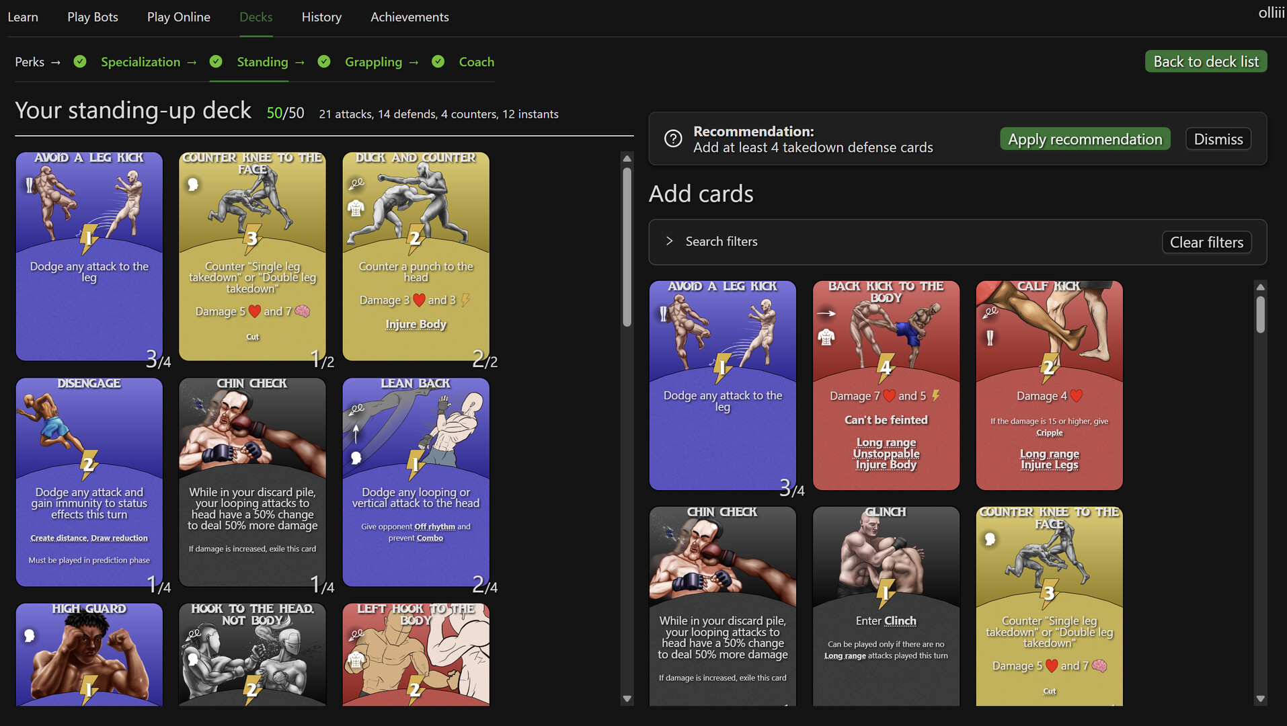Dismiss the takedown defense recommendation

coord(1218,138)
